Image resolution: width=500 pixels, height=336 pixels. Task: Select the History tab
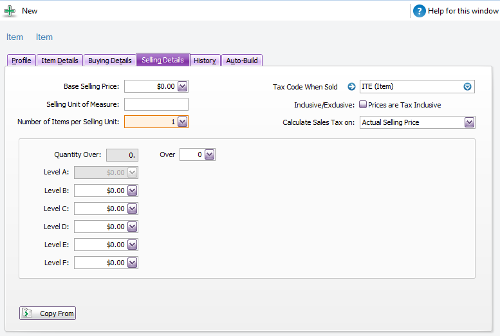point(205,61)
